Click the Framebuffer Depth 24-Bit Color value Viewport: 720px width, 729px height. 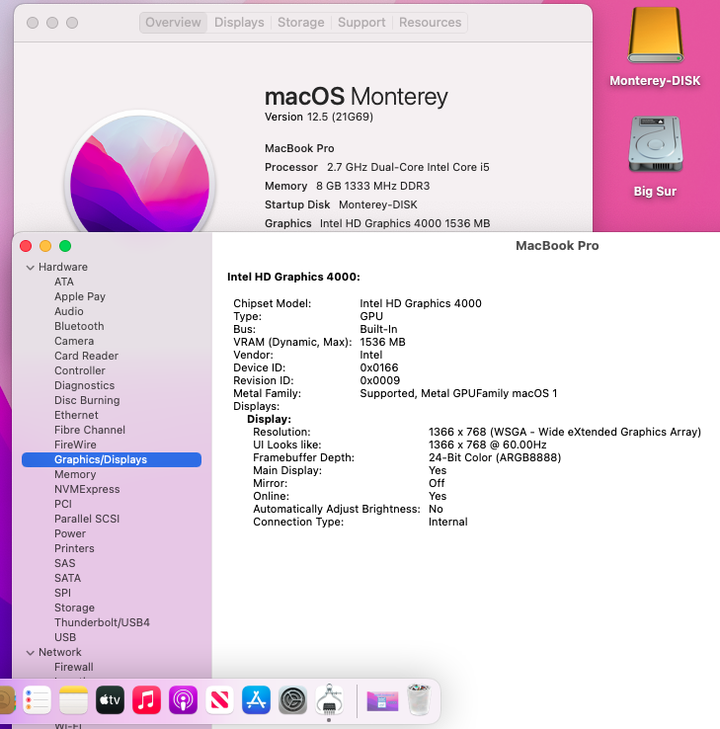point(495,458)
